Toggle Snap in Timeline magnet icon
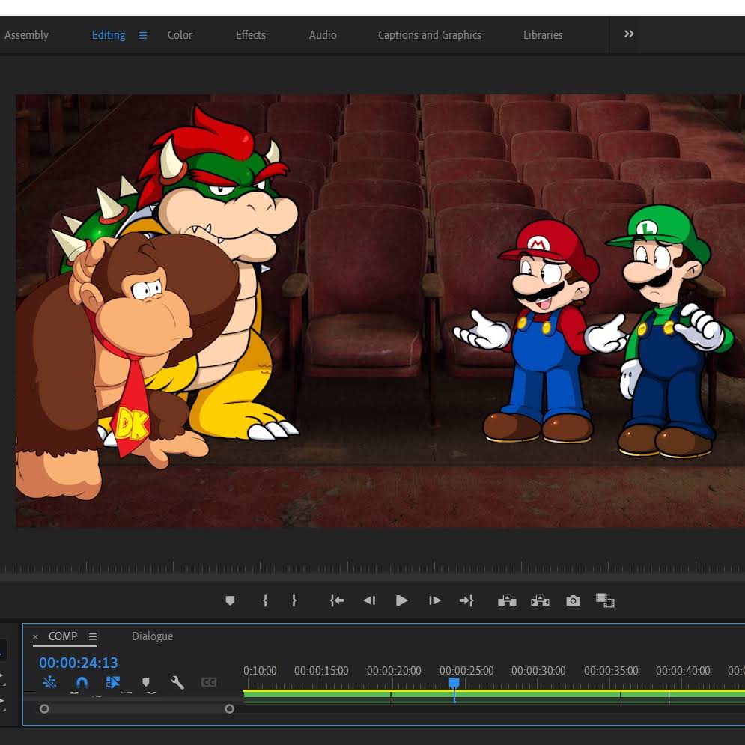 82,682
